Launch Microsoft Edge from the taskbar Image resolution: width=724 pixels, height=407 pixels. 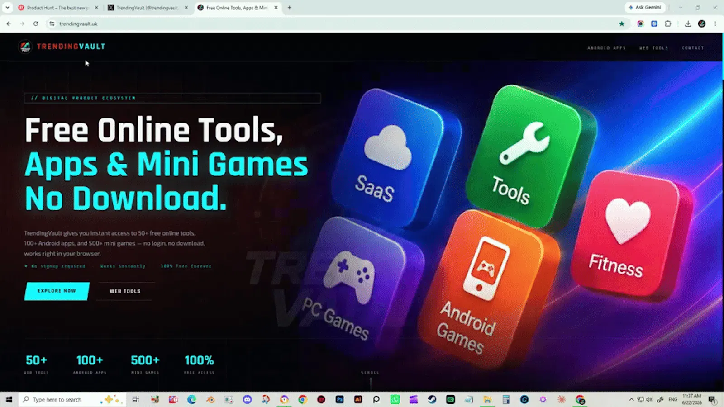(x=192, y=399)
